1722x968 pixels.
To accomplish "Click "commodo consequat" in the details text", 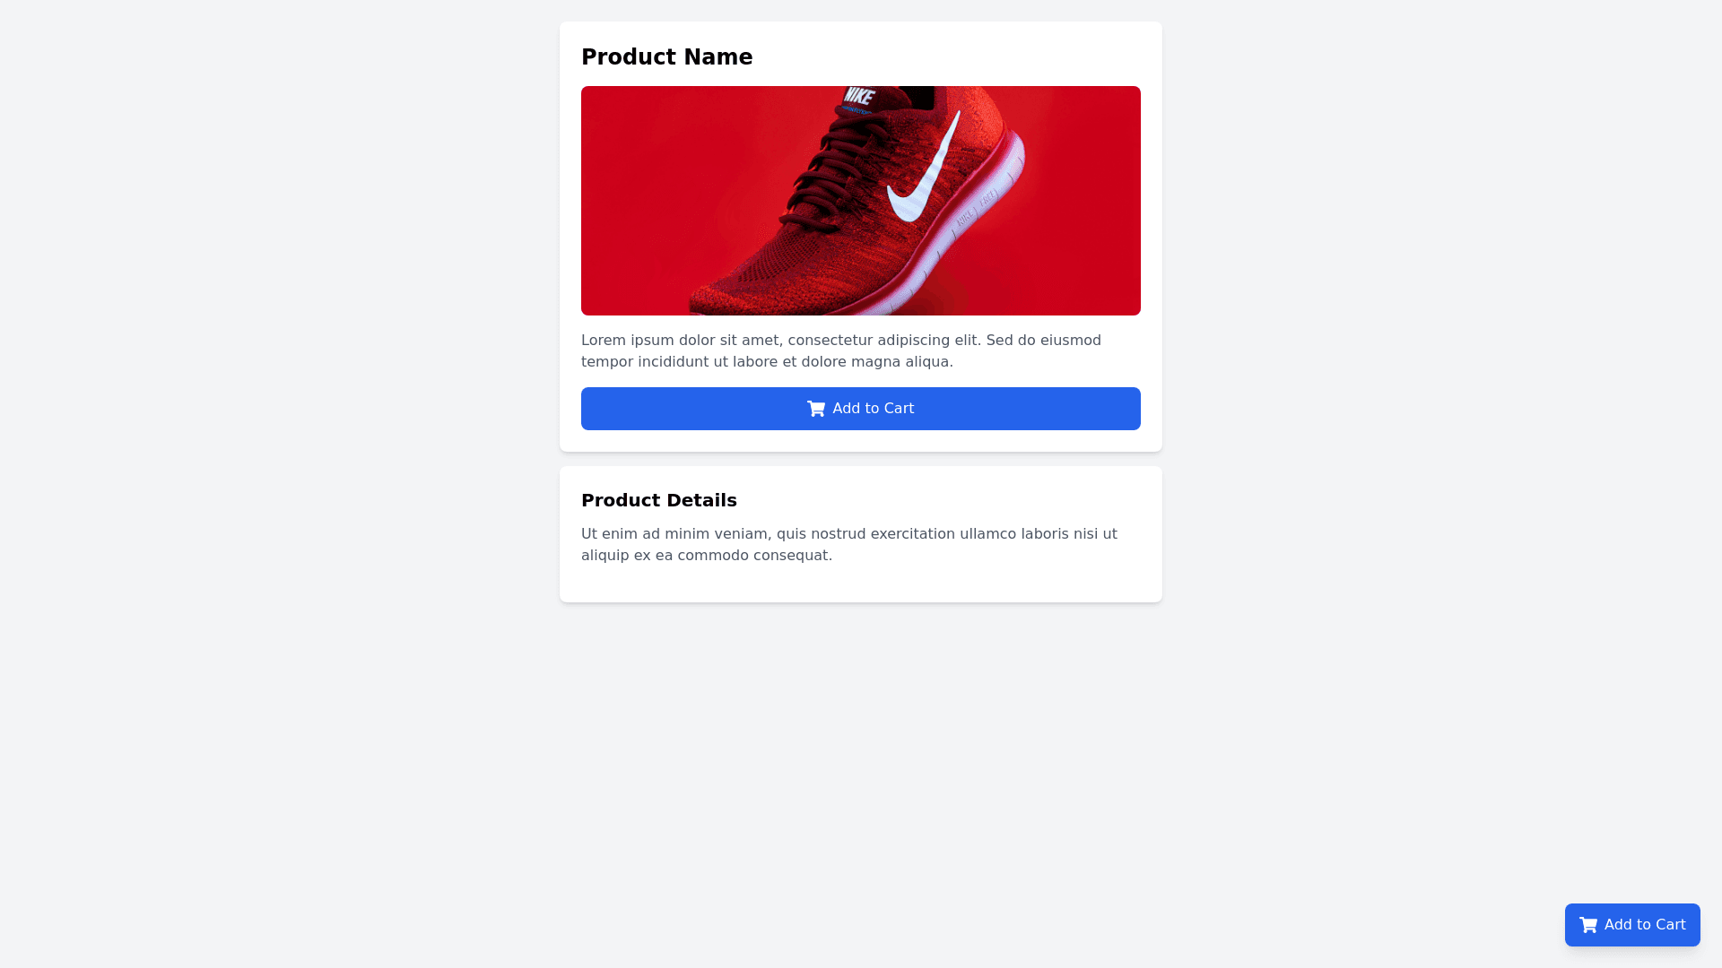I will [x=754, y=556].
